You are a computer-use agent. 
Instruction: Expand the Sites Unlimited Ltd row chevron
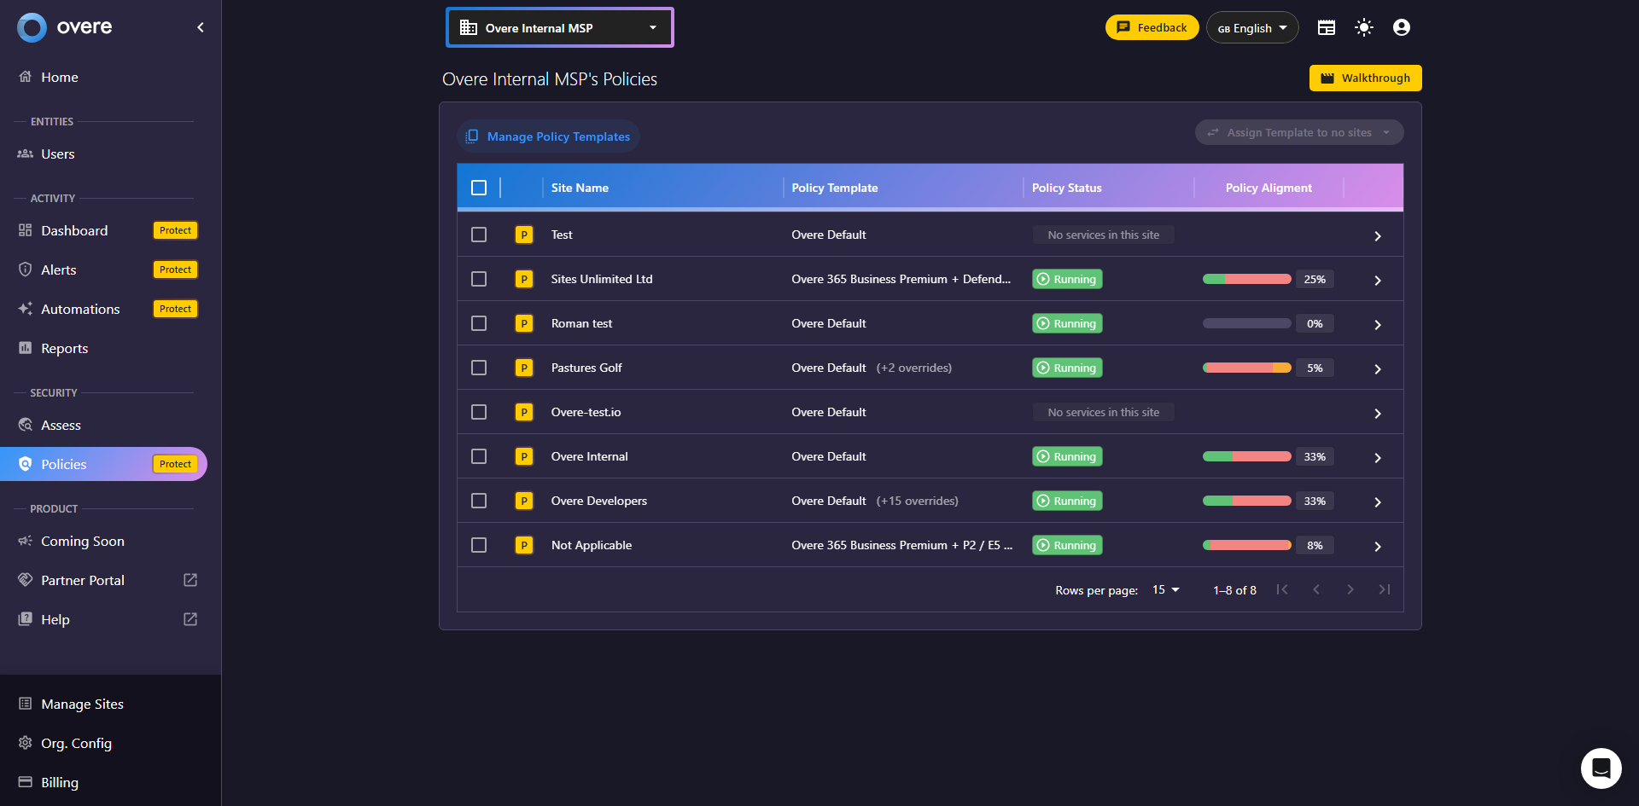(x=1378, y=280)
